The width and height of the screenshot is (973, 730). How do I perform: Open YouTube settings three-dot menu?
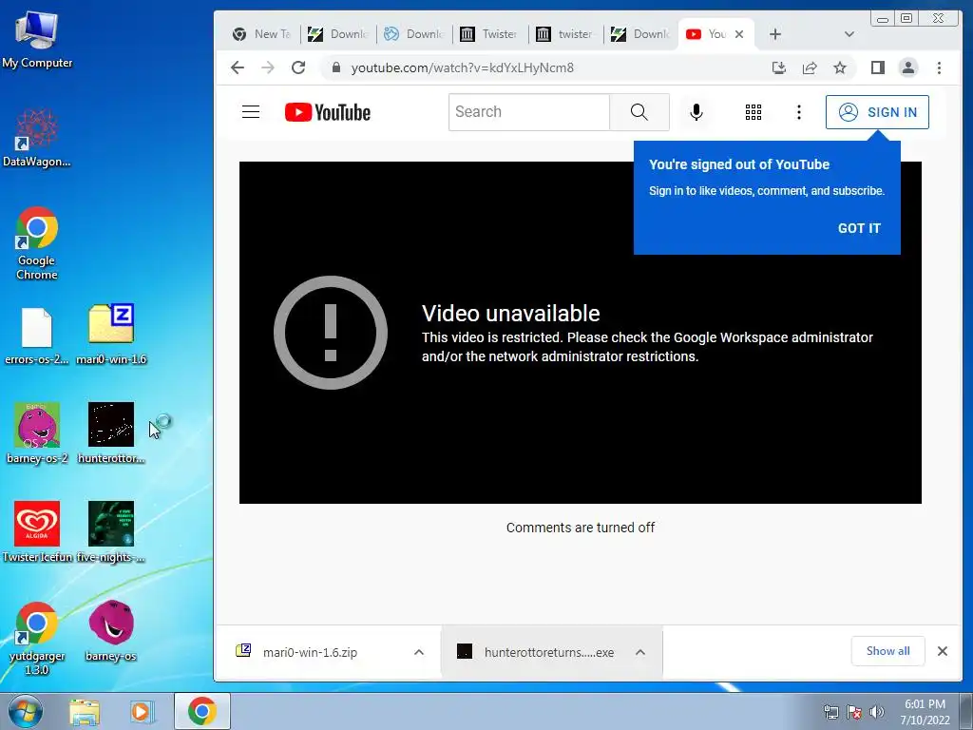click(x=798, y=112)
